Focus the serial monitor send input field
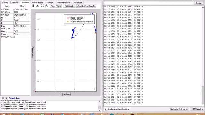 (149, 3)
